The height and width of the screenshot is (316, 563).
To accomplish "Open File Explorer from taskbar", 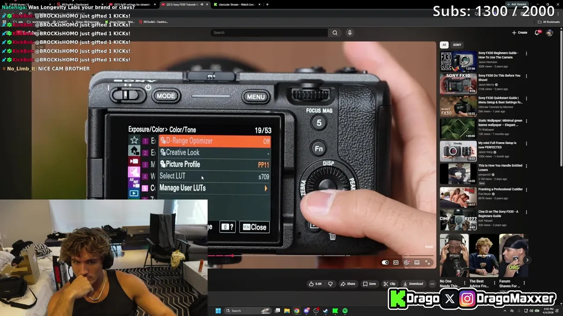I will (x=287, y=311).
